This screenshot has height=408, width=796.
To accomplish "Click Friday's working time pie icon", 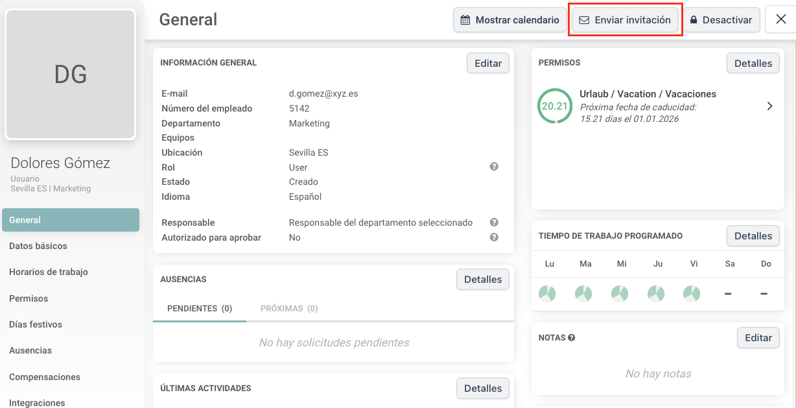I will point(692,294).
